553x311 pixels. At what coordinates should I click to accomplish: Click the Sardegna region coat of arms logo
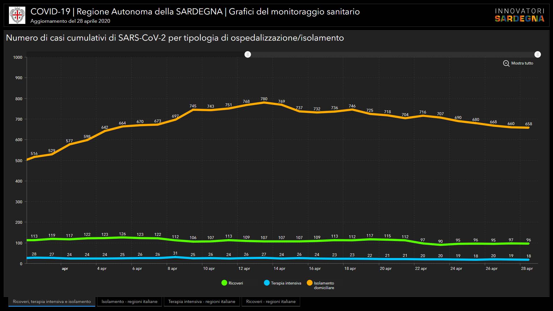pyautogui.click(x=17, y=15)
